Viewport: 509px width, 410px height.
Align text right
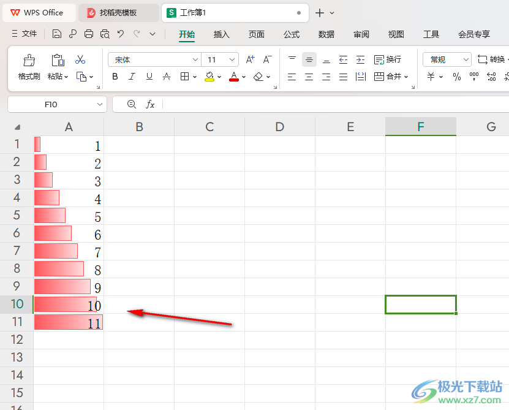tap(326, 77)
